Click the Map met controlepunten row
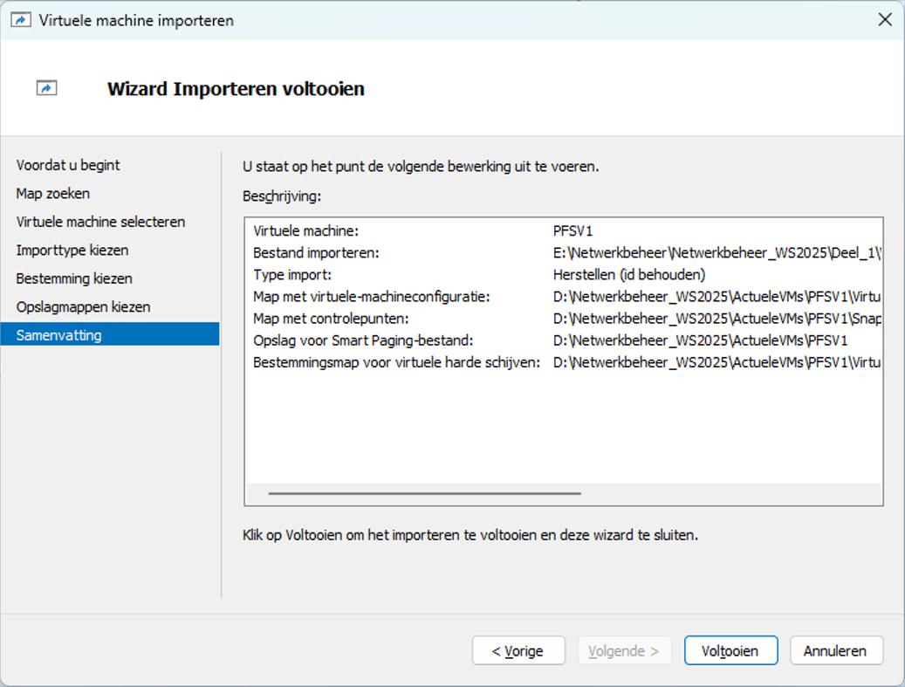This screenshot has height=687, width=905. pos(563,319)
